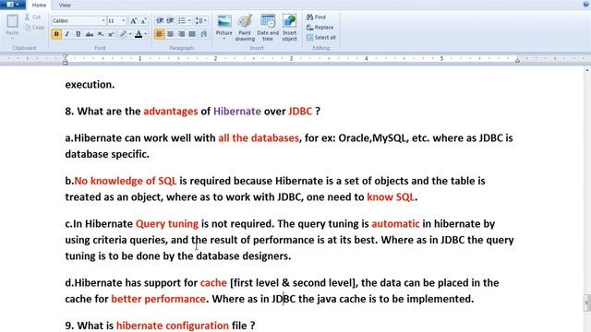
Task: Toggle Italic formatting
Action: pyautogui.click(x=67, y=34)
